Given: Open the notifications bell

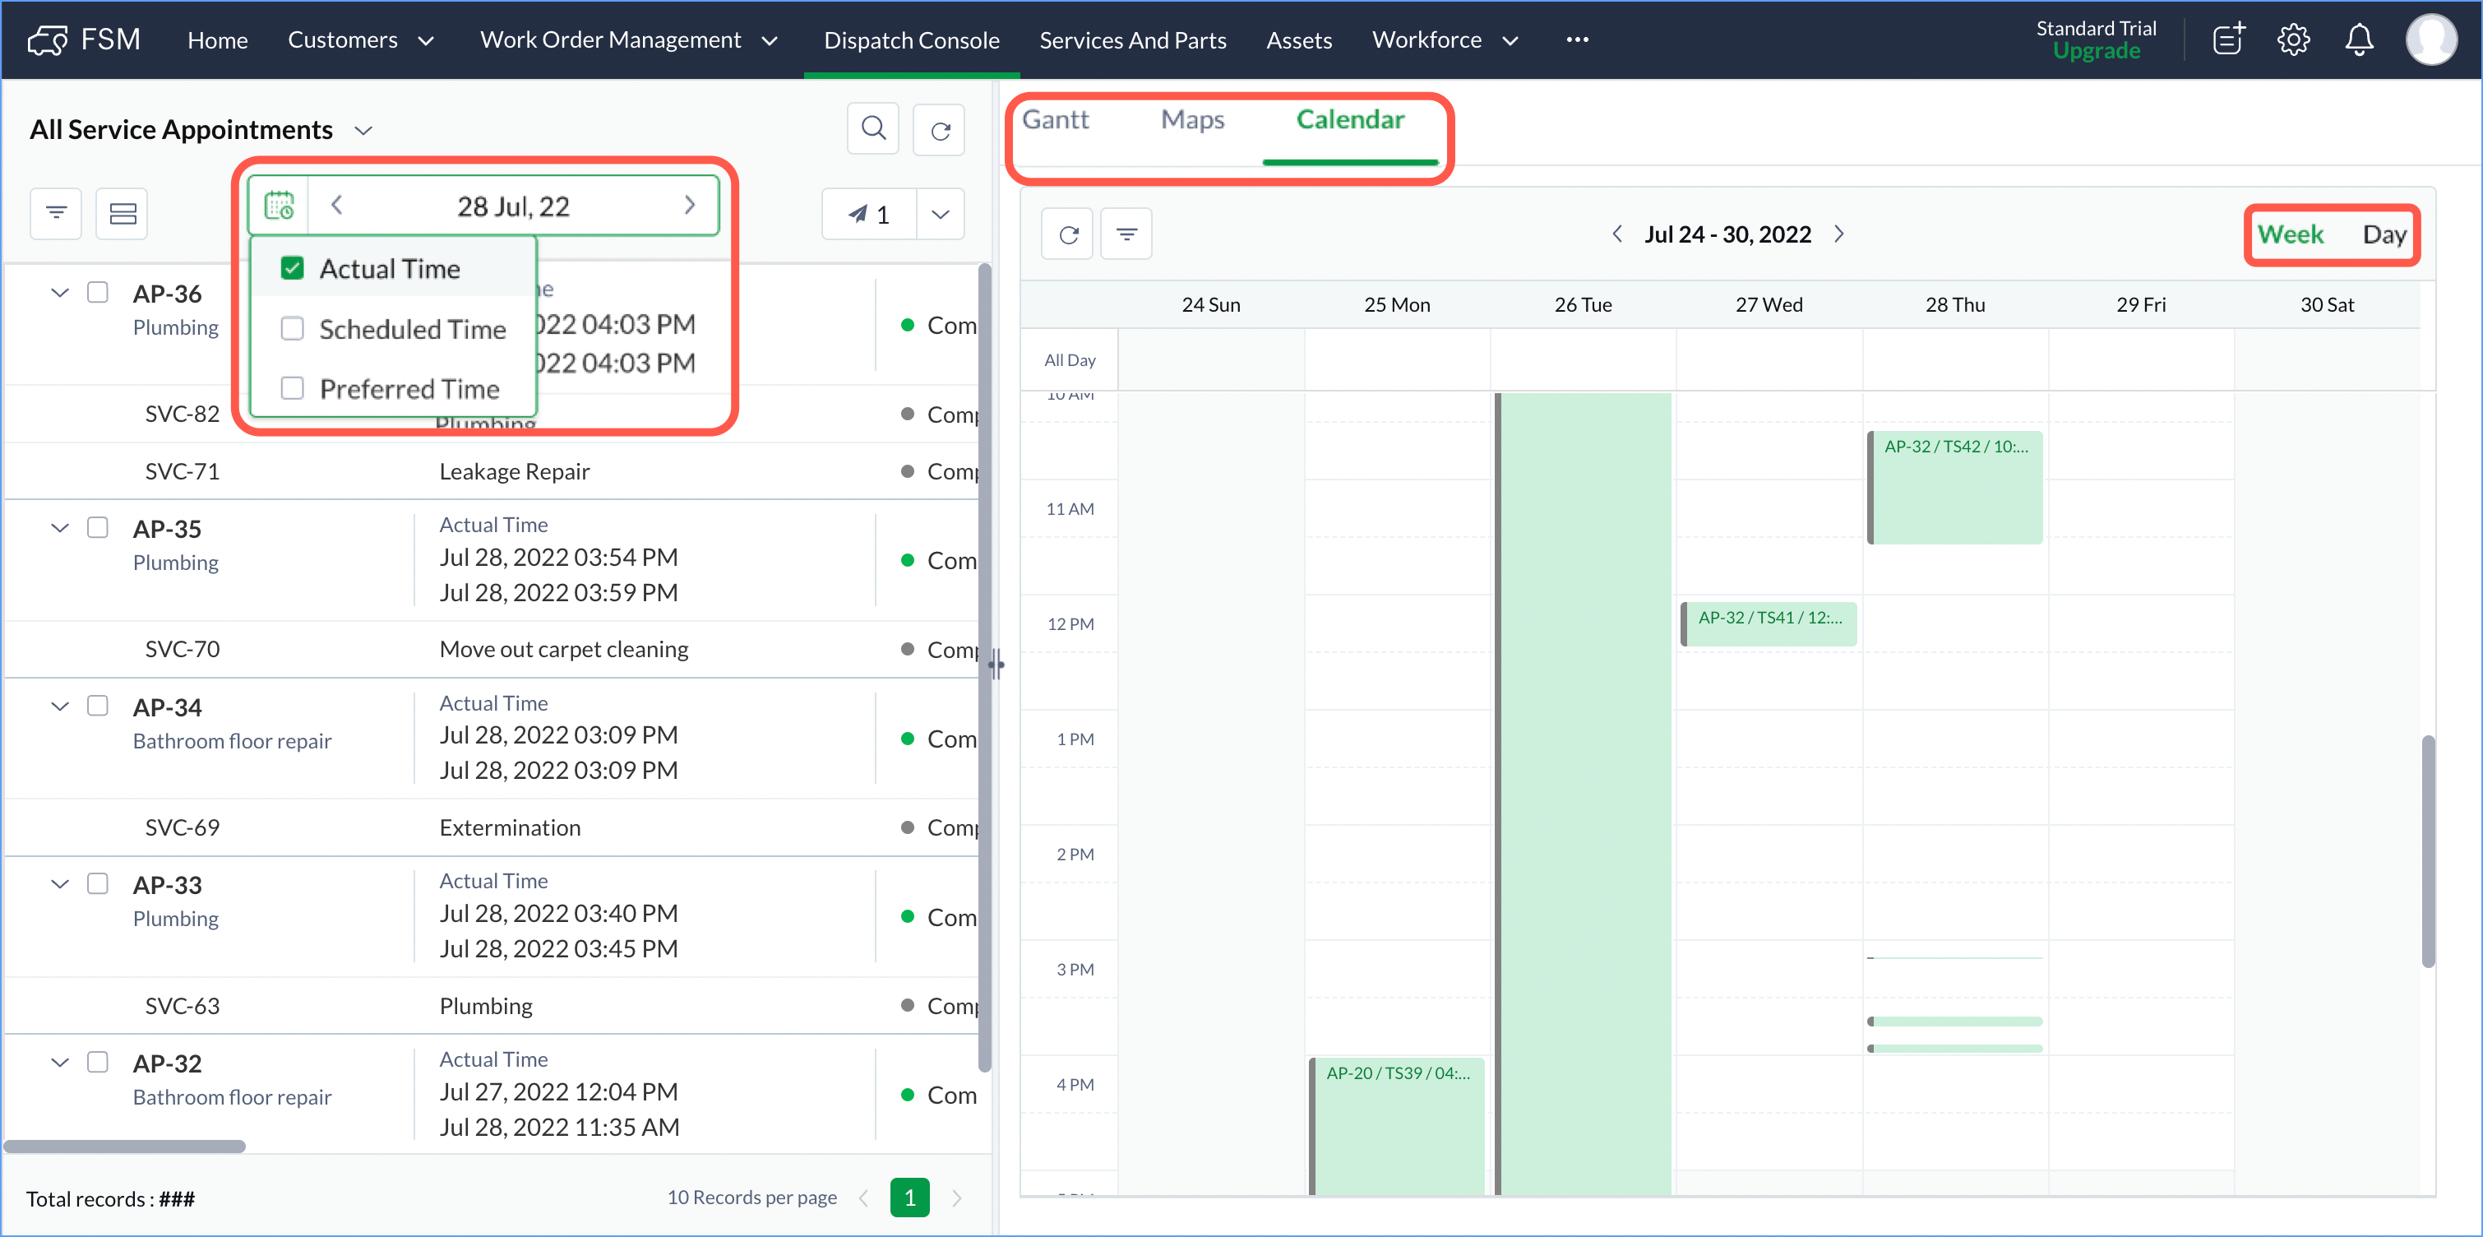Looking at the screenshot, I should pyautogui.click(x=2359, y=39).
